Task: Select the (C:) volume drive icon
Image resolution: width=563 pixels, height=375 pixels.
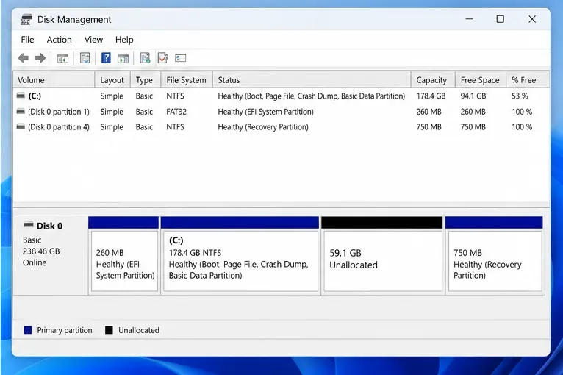Action: (x=21, y=96)
